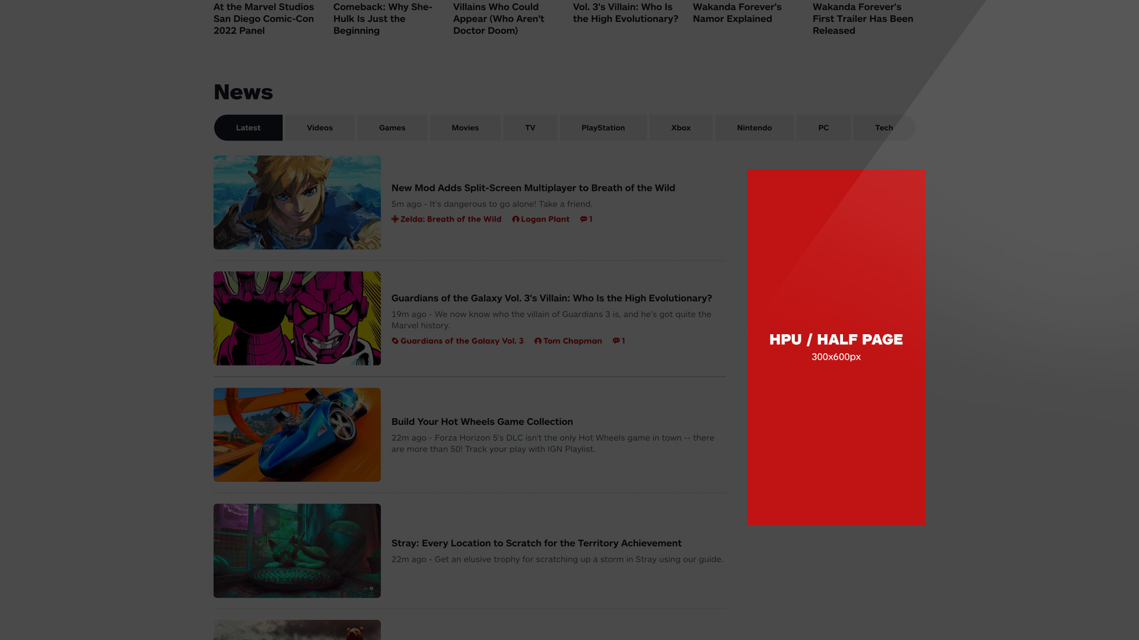Click the author icon beside Logan Plant

coord(515,219)
